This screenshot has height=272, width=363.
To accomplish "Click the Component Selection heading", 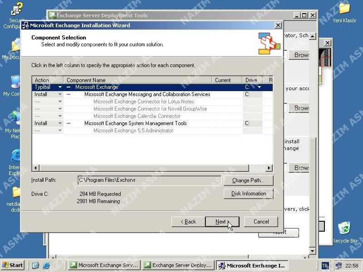I will coord(59,38).
